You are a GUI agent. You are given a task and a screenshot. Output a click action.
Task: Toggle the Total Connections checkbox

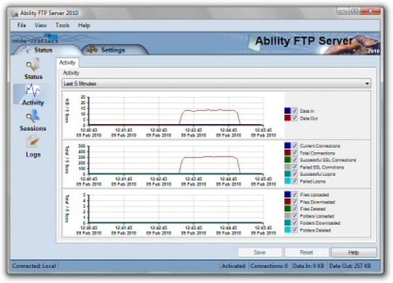point(295,152)
